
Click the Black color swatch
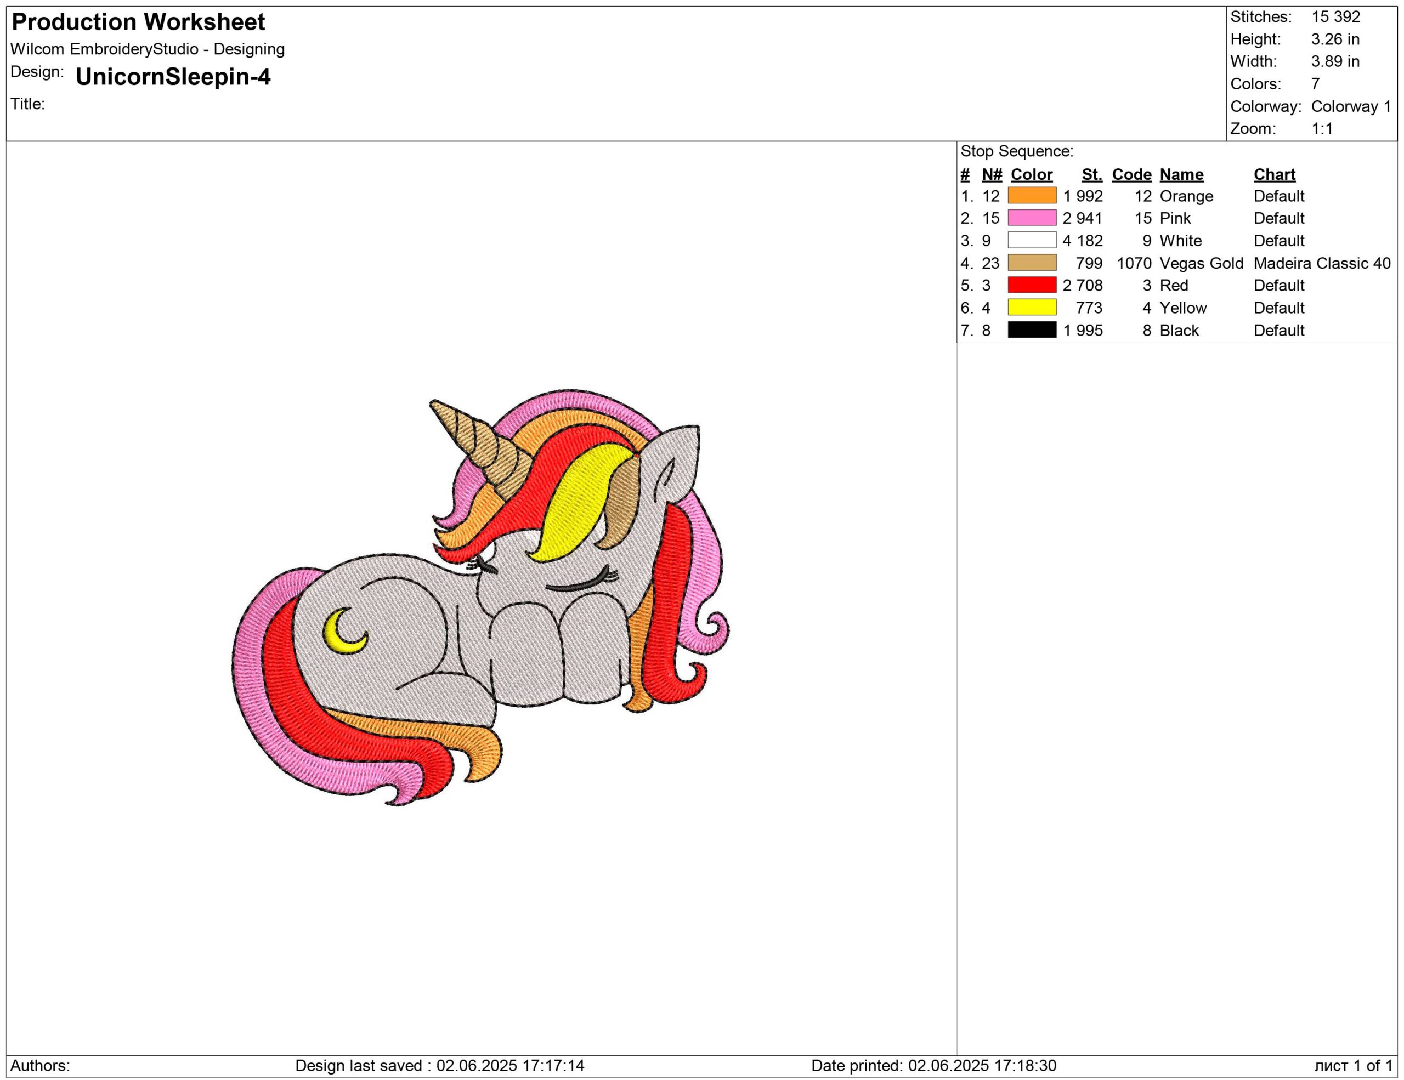pos(1031,329)
